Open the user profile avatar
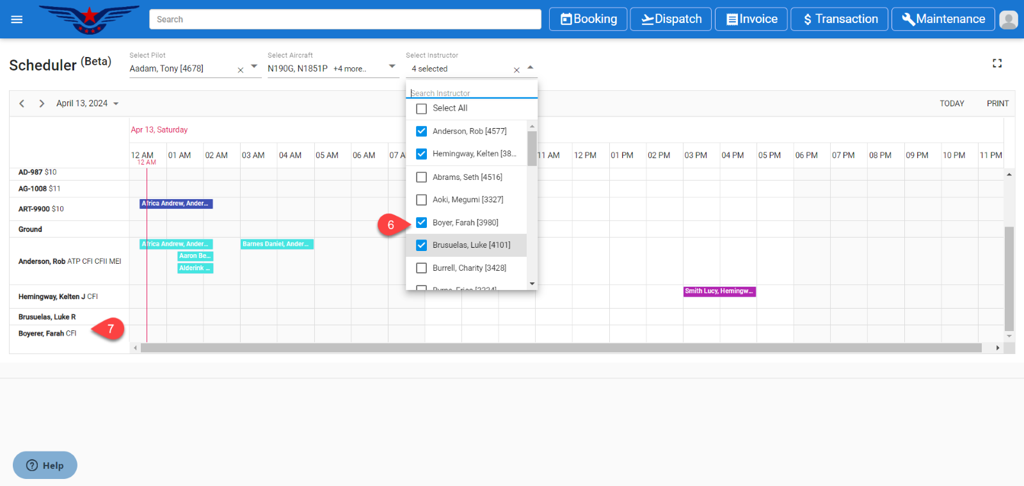This screenshot has height=486, width=1024. click(1008, 20)
